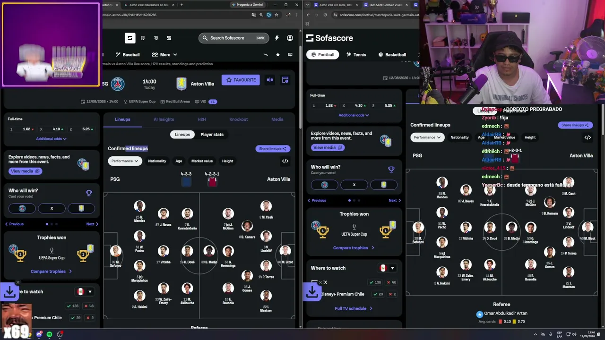Vote draw X in left Who will win
Screen dimensions: 605x340
tap(52, 208)
